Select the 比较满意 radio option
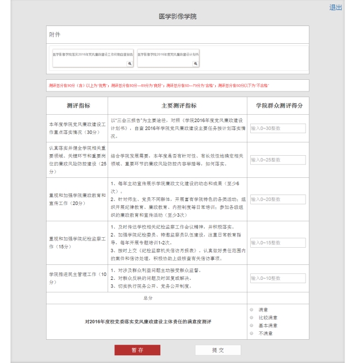This screenshot has width=355, height=363. (x=252, y=318)
